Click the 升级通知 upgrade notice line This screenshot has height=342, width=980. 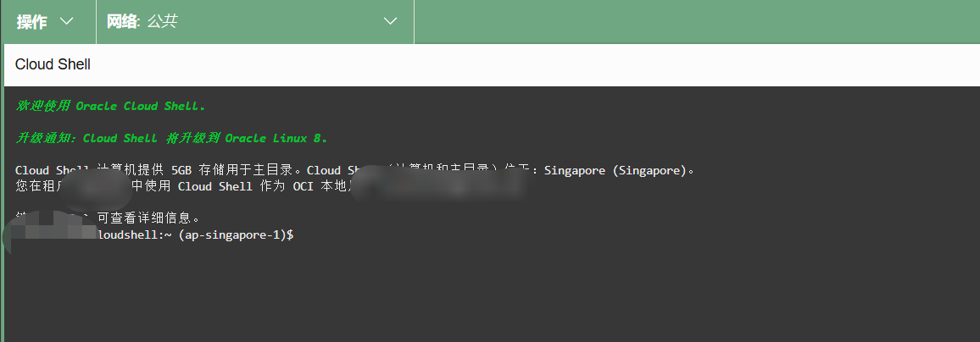[171, 138]
